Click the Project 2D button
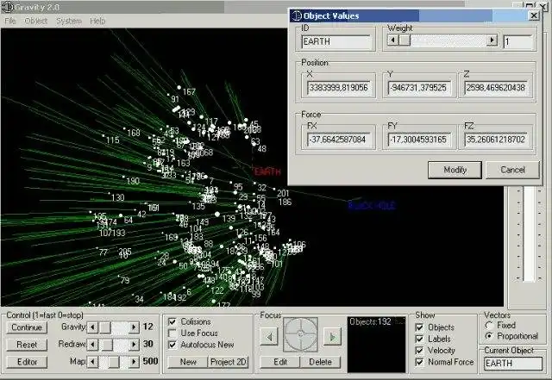 coord(228,362)
